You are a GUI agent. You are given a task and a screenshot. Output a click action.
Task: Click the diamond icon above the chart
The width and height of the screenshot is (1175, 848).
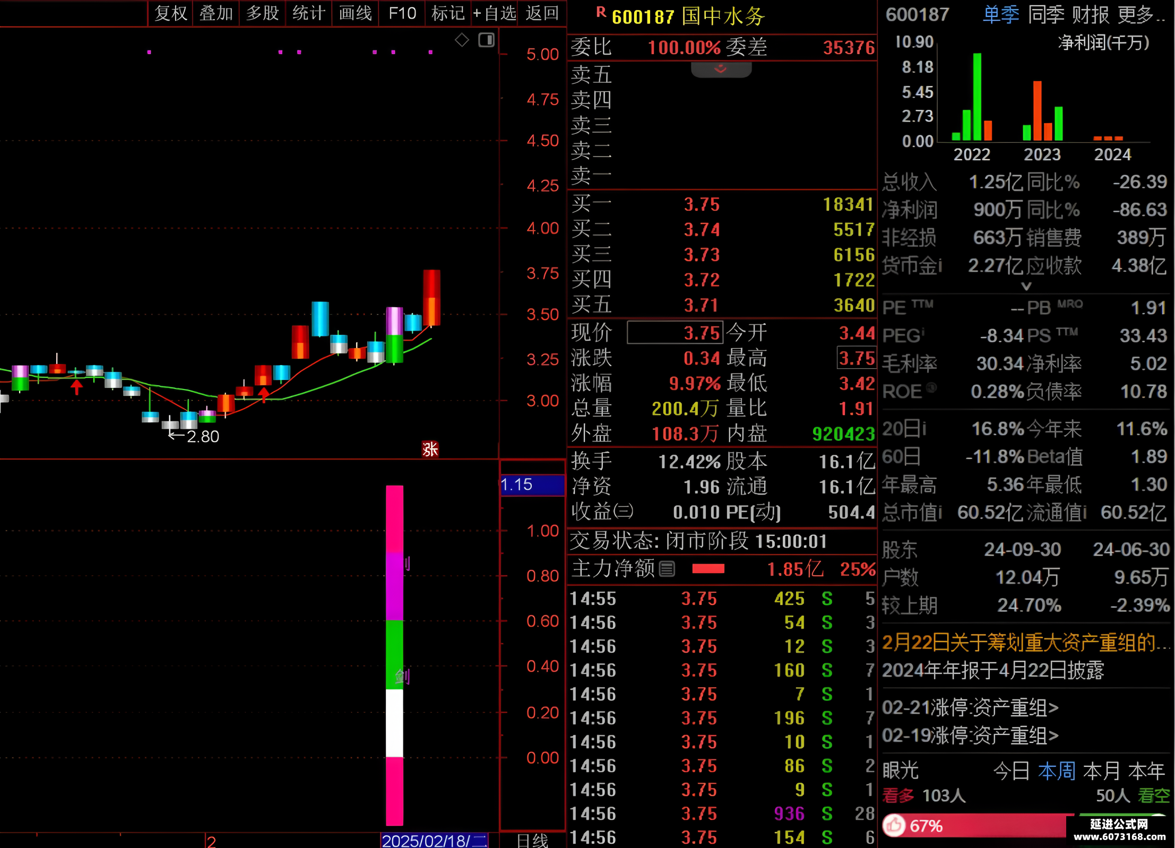(x=462, y=40)
